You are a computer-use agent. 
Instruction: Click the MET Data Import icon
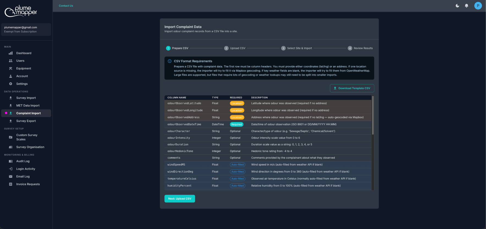click(x=11, y=106)
